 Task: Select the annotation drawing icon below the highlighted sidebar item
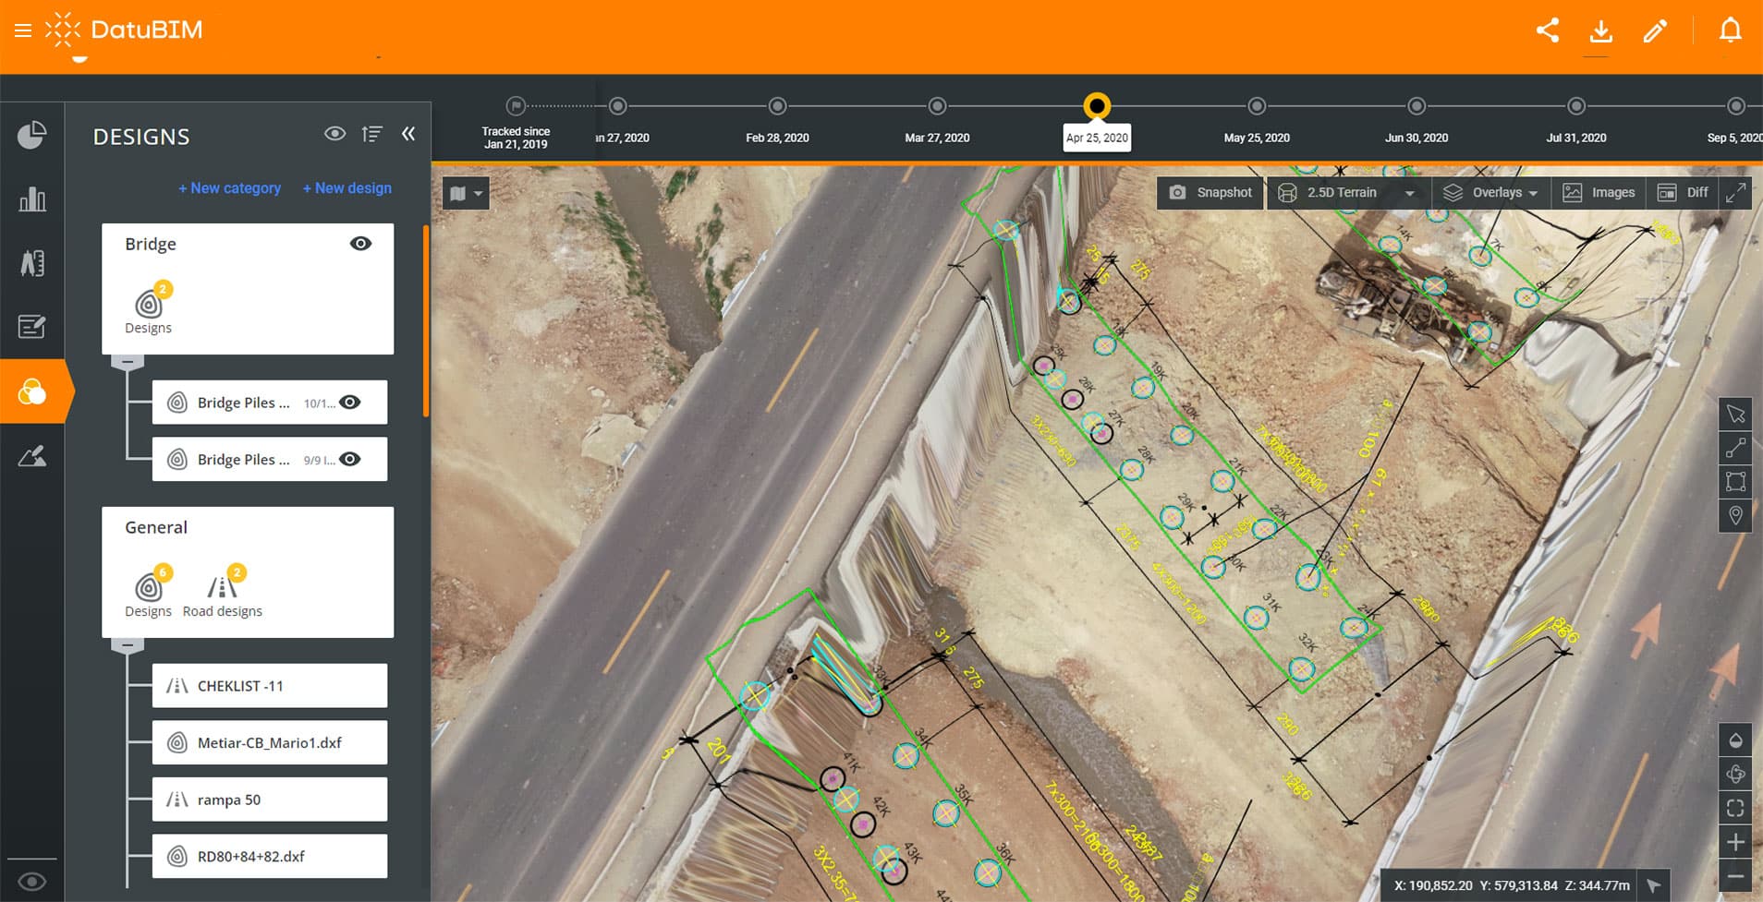tap(33, 456)
